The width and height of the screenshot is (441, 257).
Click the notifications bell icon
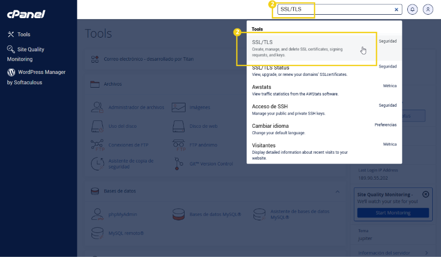coord(412,9)
